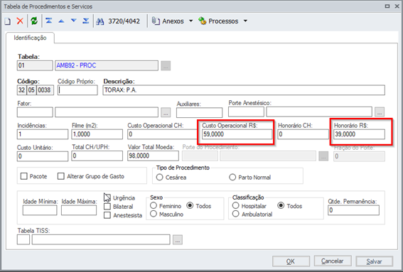Open Tabela TISS lookup ellipsis button
The image size is (403, 272).
(178, 239)
